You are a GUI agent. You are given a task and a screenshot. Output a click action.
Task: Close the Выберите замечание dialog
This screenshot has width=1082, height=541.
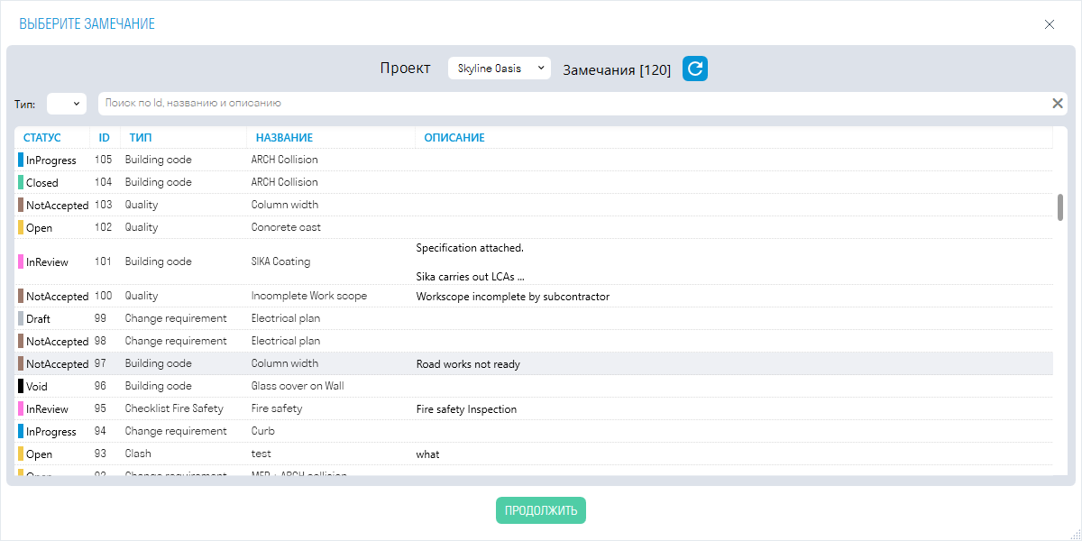1050,24
